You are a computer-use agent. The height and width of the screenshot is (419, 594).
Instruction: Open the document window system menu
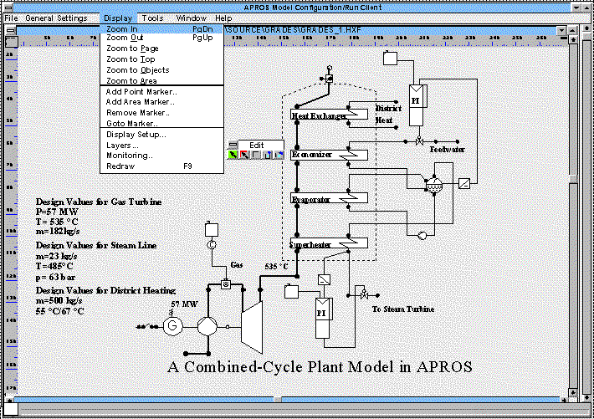point(11,30)
